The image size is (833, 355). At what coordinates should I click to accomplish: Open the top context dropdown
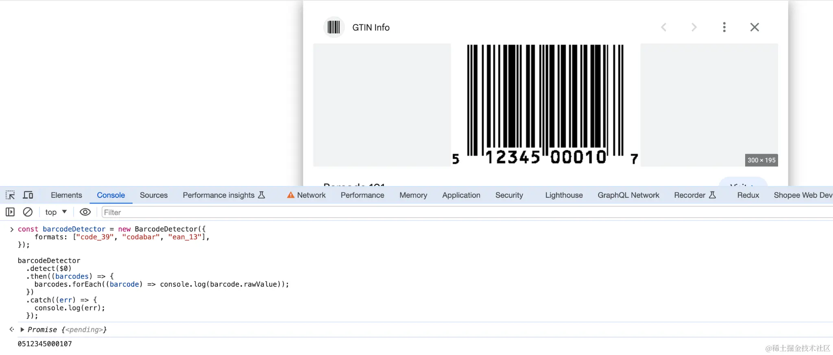click(56, 212)
